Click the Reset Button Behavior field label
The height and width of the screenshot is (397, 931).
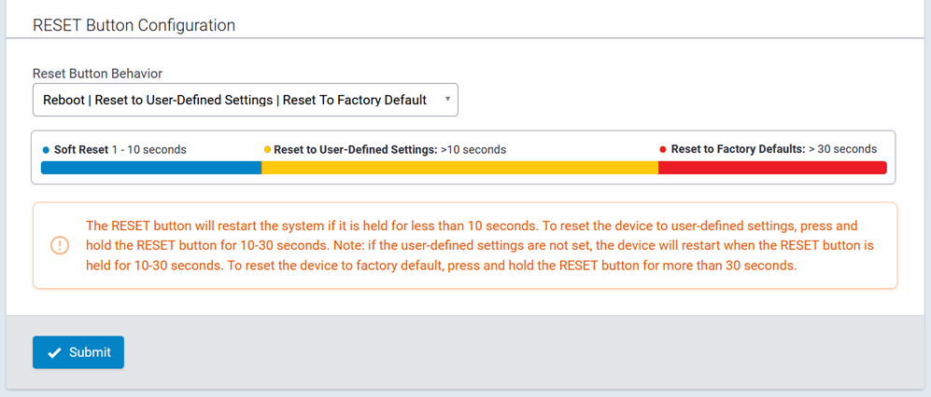pyautogui.click(x=97, y=73)
